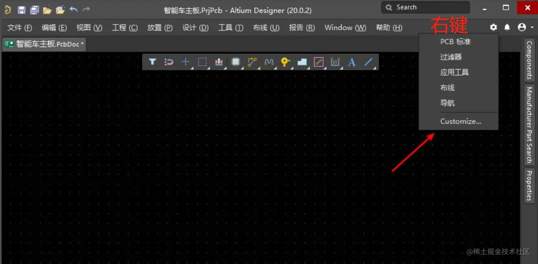Image resolution: width=538 pixels, height=264 pixels.
Task: Place a component with the IC chip icon
Action: point(235,62)
